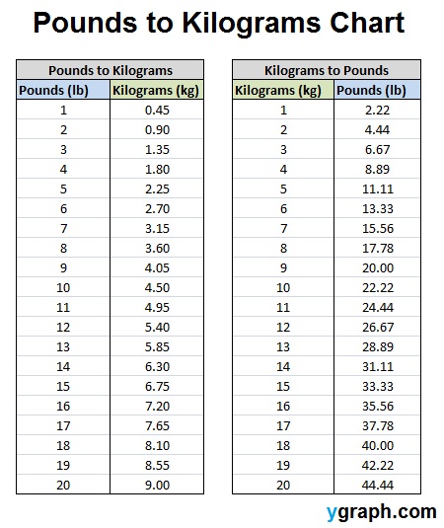This screenshot has height=528, width=444.
Task: Select the 20.00 pounds cell
Action: [377, 267]
